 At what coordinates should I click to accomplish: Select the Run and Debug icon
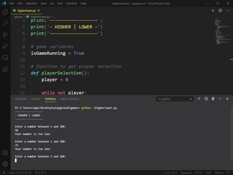click(x=5, y=46)
